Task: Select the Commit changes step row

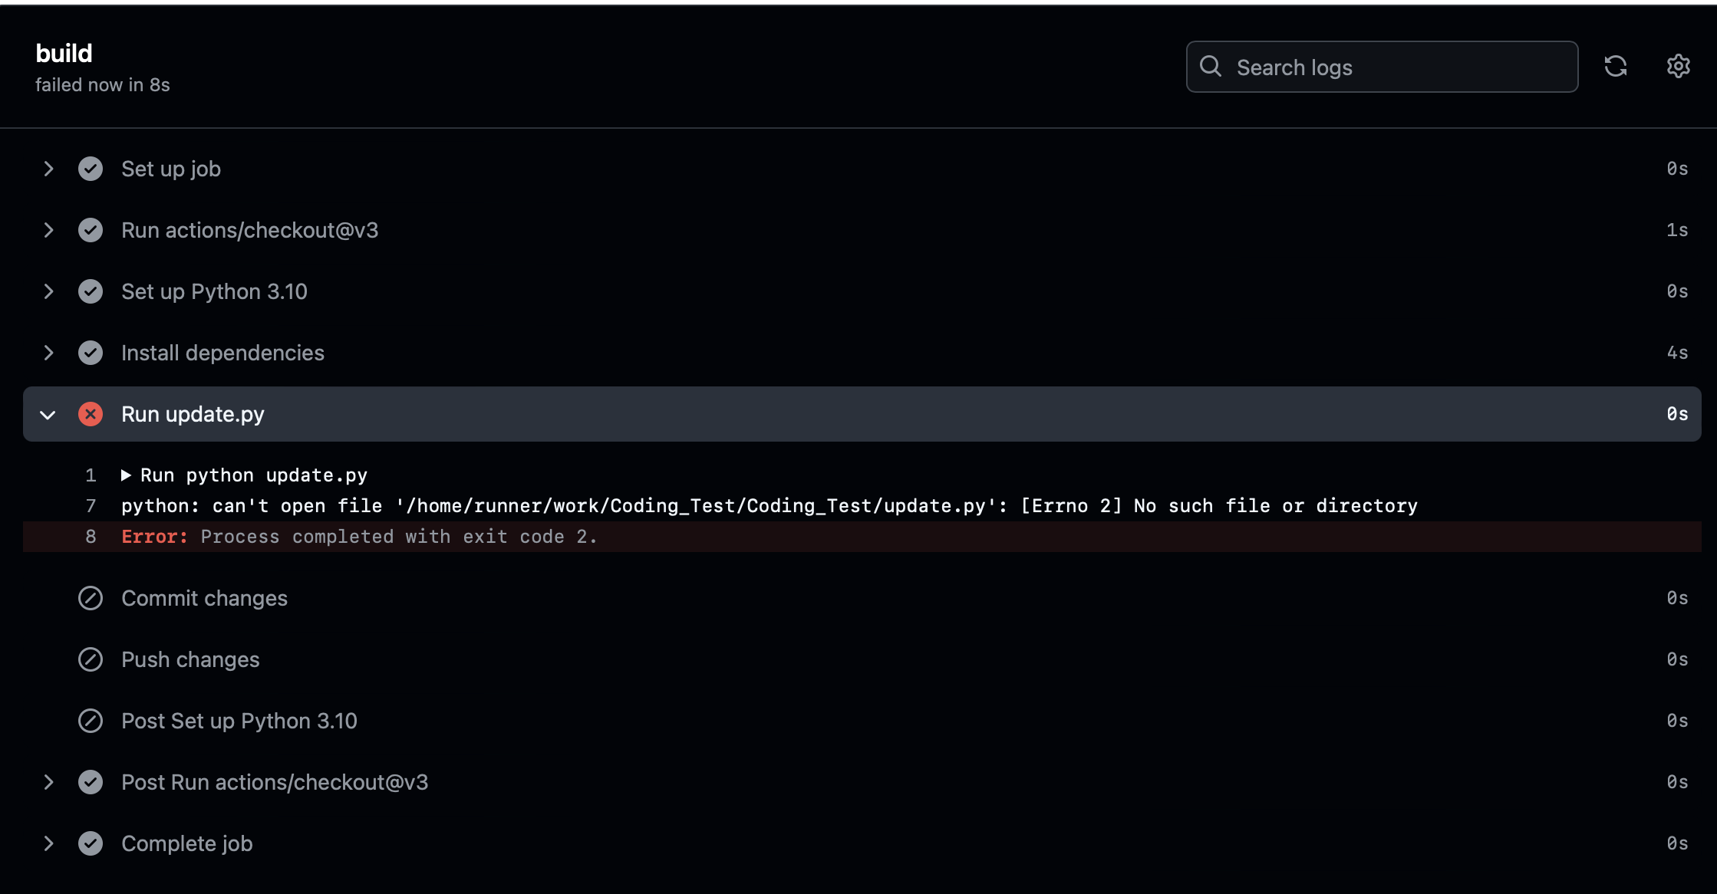Action: [204, 598]
